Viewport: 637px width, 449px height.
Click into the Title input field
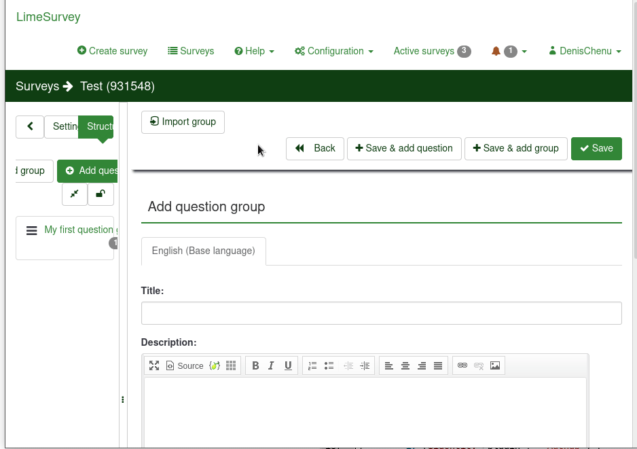[381, 313]
